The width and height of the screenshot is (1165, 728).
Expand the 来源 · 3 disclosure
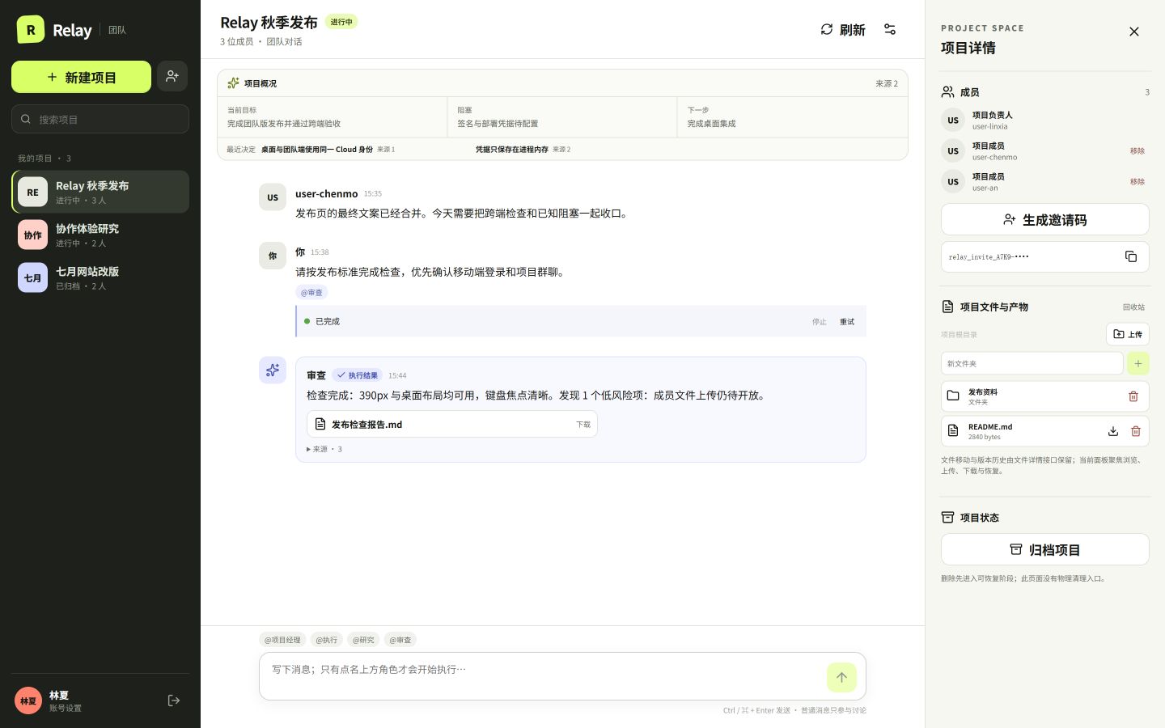click(x=324, y=449)
